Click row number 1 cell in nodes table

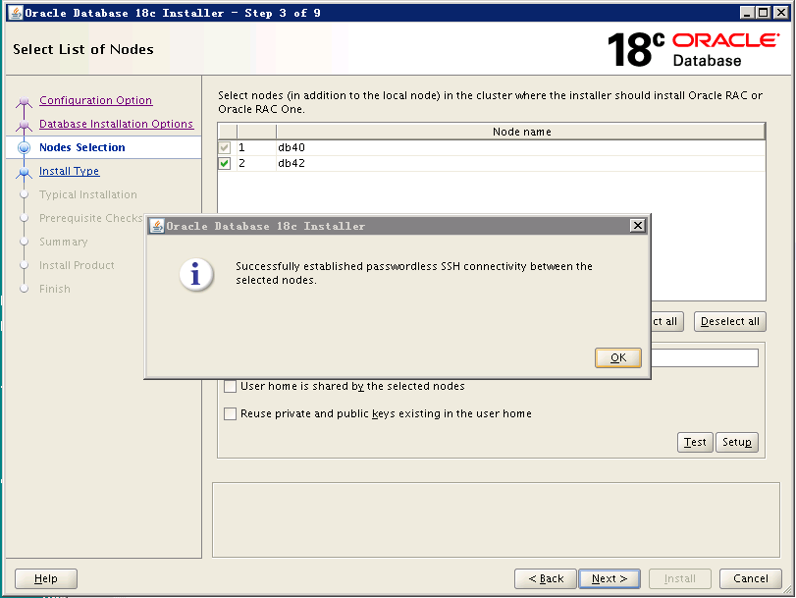point(256,147)
